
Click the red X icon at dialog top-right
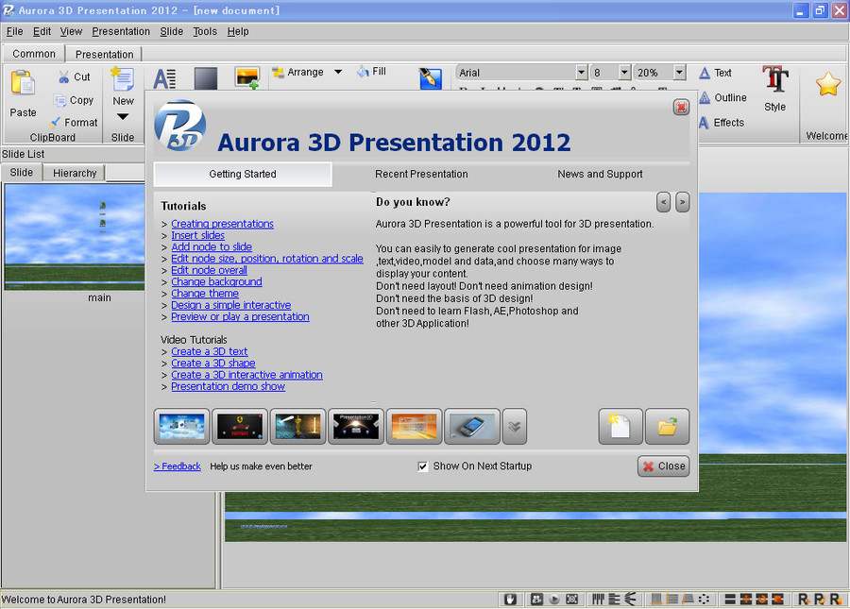[681, 108]
